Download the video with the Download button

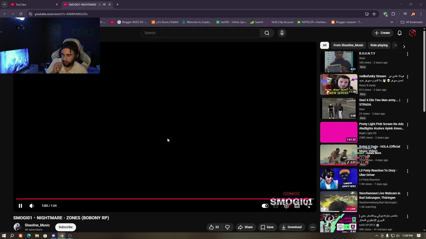292,227
